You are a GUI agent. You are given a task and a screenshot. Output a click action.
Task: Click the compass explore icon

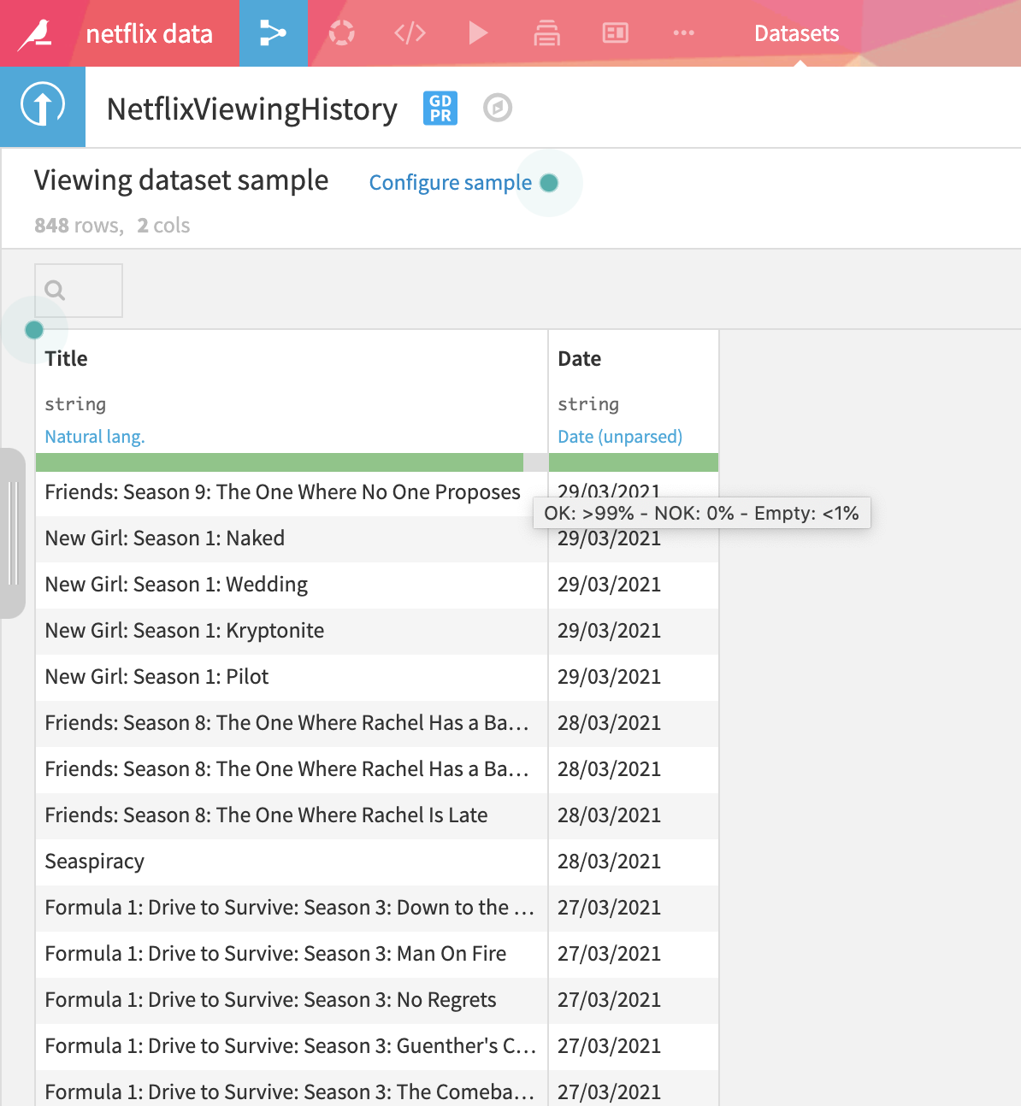click(498, 108)
